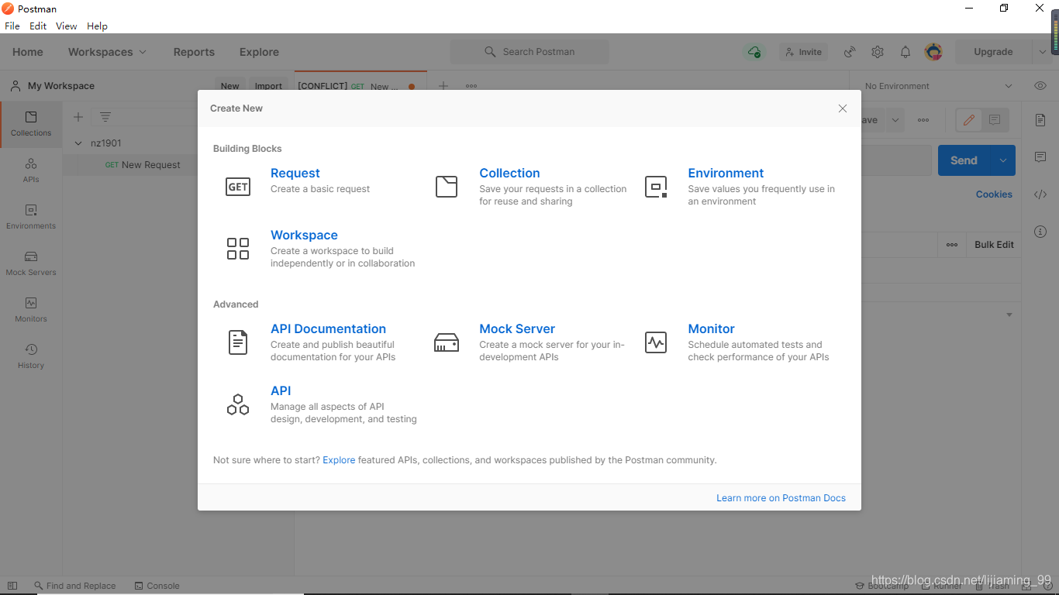Click the Workspace grid icon
The image size is (1059, 595).
coord(238,249)
